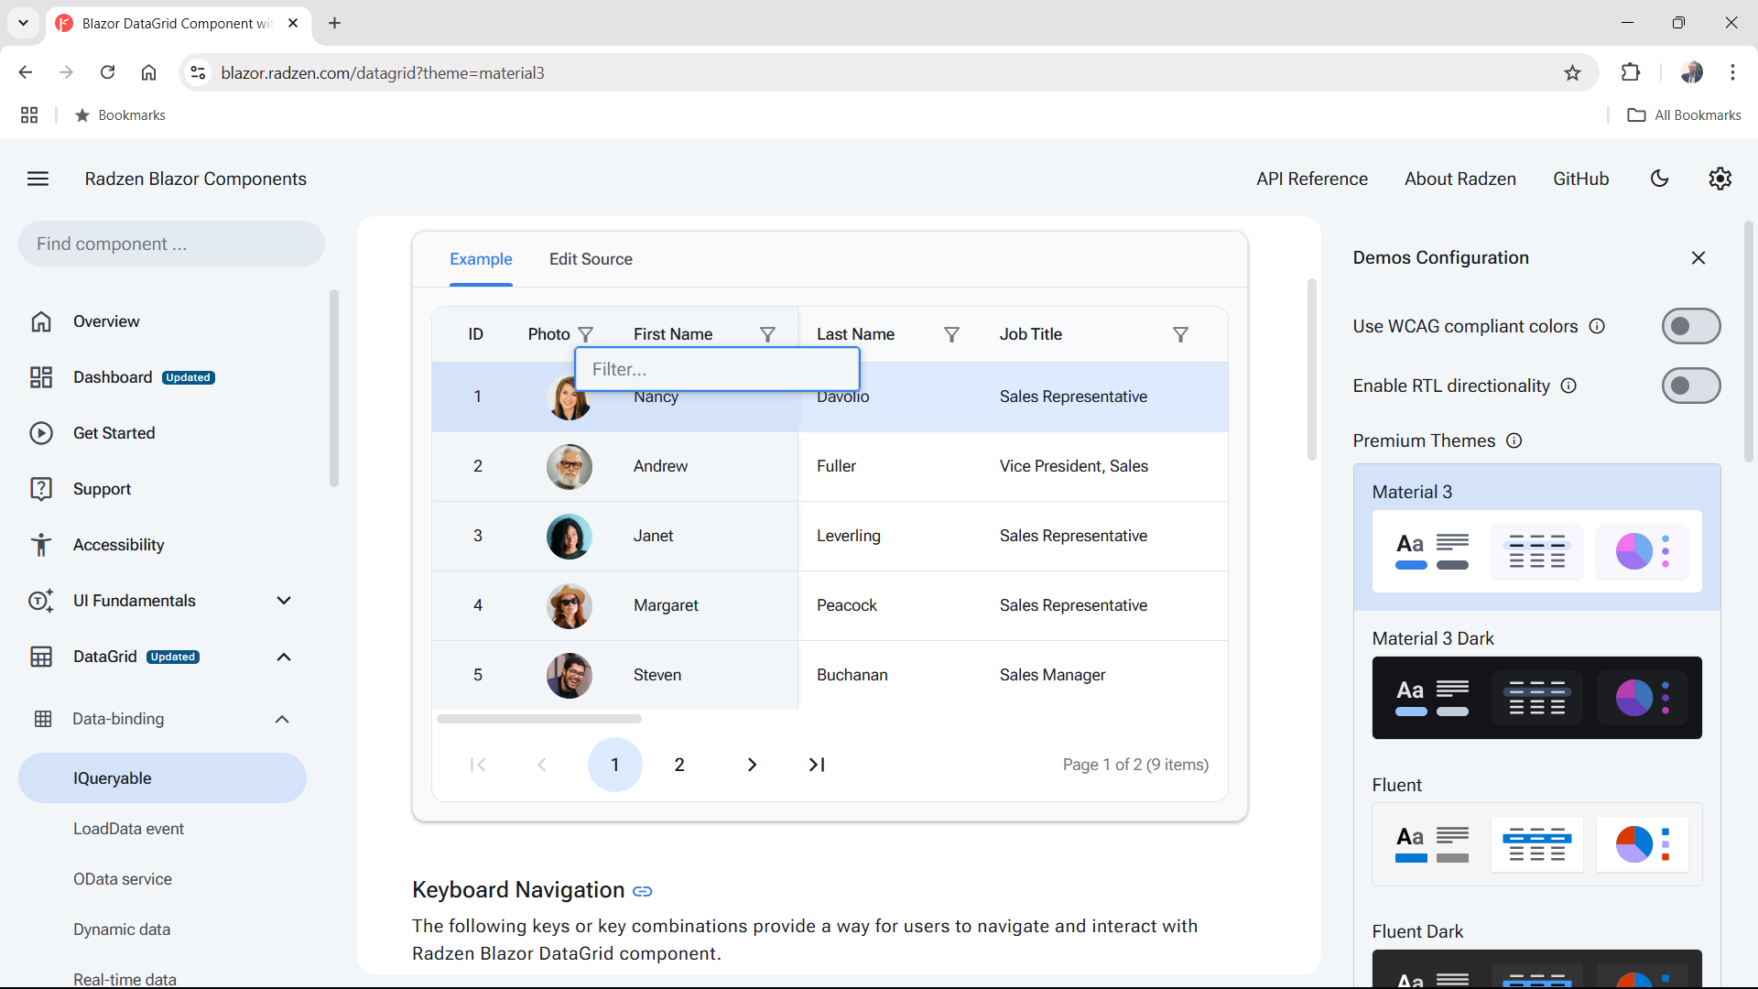Click the 'Vice President, Sales' cell
Viewport: 1758px width, 989px height.
point(1073,466)
